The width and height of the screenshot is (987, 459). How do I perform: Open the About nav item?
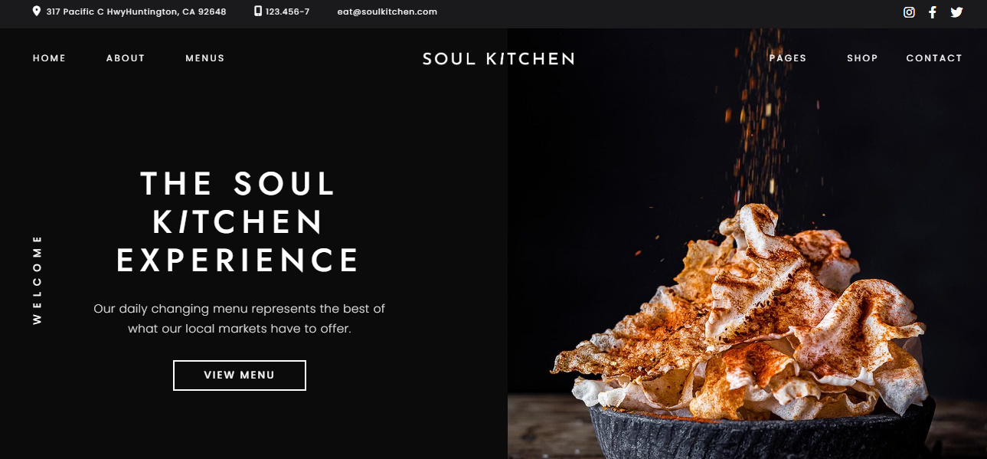[x=126, y=58]
